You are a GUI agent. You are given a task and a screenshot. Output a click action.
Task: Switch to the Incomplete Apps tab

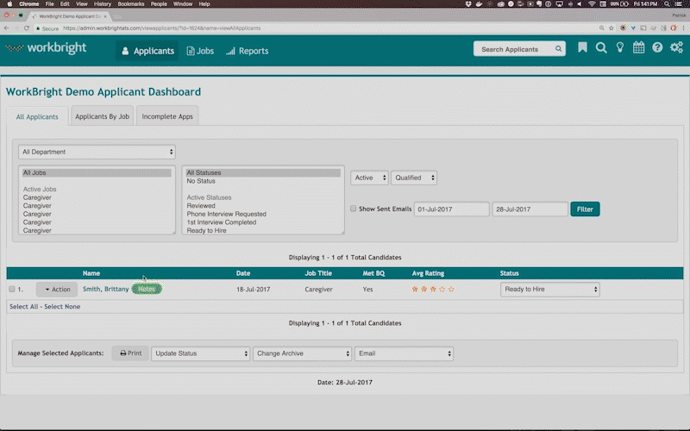pyautogui.click(x=167, y=116)
